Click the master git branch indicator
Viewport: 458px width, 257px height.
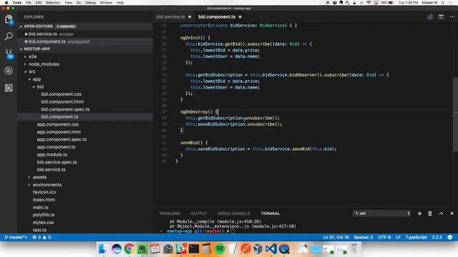click(16, 237)
